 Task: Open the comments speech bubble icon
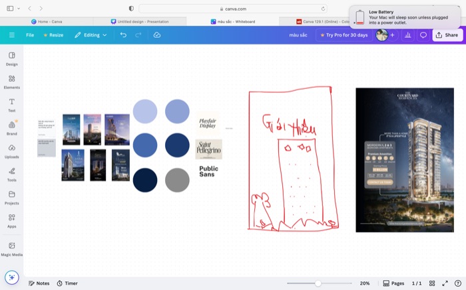point(423,35)
